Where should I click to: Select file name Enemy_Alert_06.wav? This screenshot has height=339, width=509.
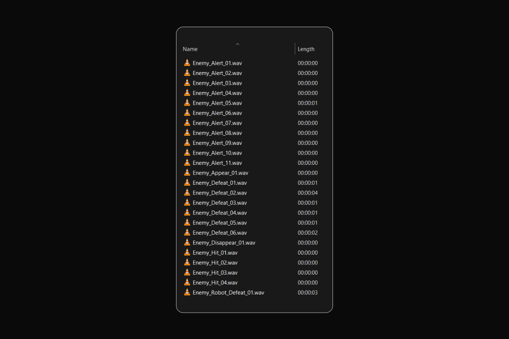[217, 113]
